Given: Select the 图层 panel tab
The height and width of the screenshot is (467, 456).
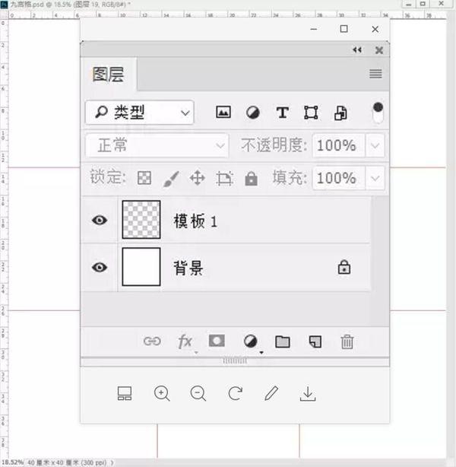Looking at the screenshot, I should click(109, 75).
